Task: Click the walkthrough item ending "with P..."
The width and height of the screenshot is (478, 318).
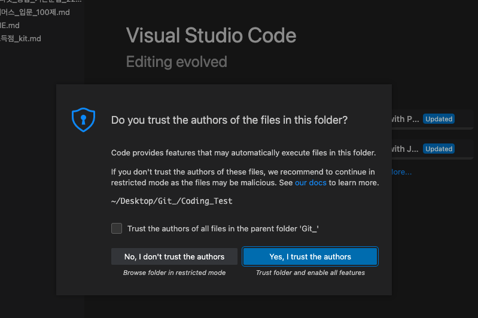Action: pos(433,119)
